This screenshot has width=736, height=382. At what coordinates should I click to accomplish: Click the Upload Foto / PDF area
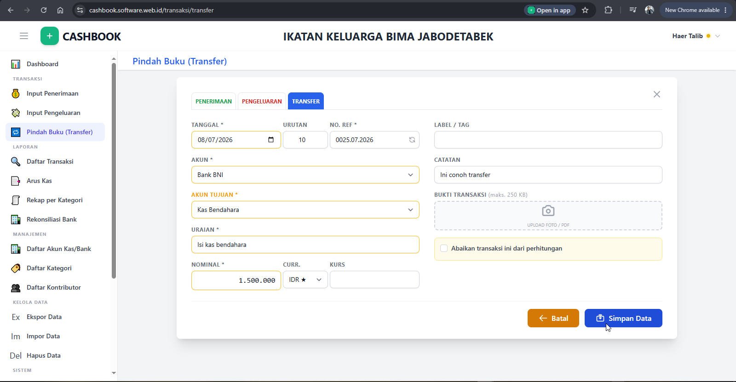pos(548,216)
